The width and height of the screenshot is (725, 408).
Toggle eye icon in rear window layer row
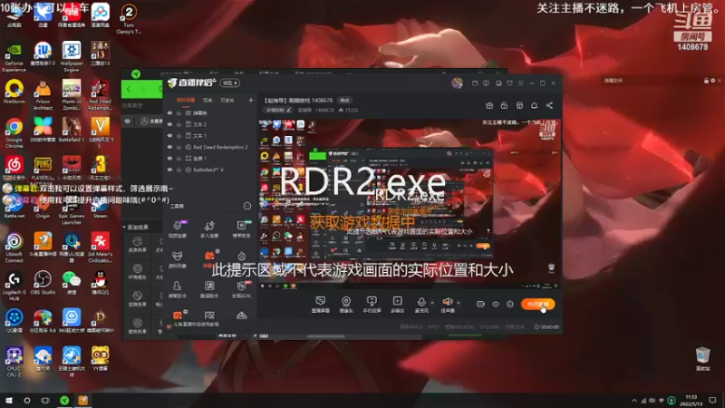(128, 121)
